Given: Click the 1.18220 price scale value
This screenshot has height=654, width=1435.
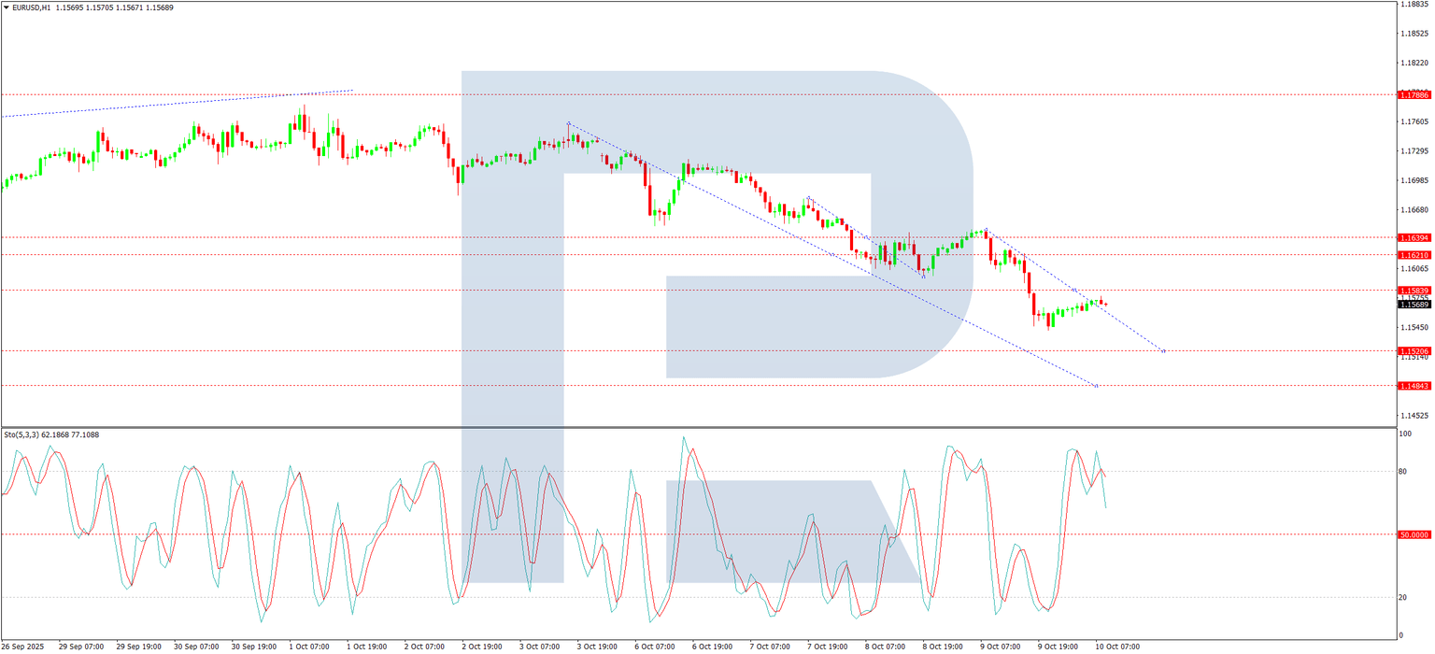Looking at the screenshot, I should pyautogui.click(x=1414, y=64).
